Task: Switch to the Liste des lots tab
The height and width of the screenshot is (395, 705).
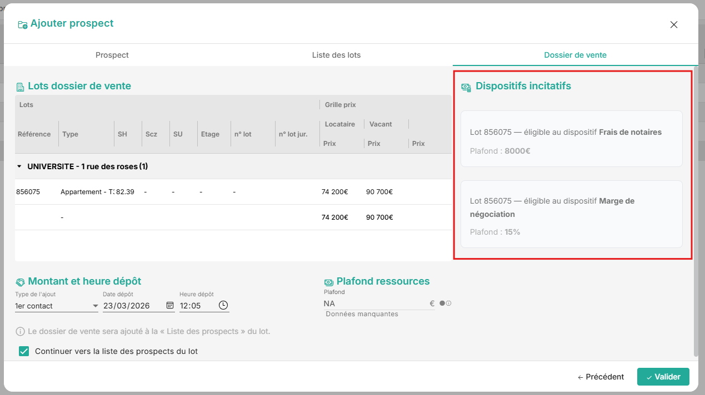Action: click(x=336, y=55)
